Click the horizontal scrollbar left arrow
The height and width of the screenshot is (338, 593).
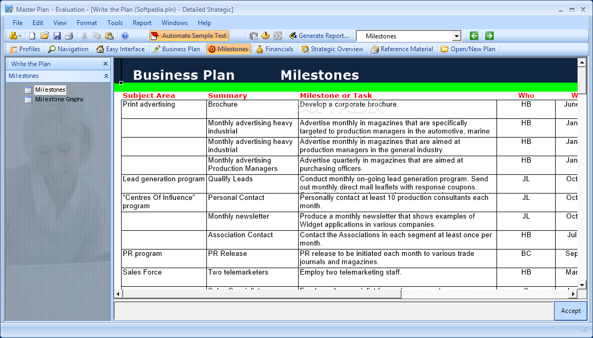pyautogui.click(x=118, y=294)
